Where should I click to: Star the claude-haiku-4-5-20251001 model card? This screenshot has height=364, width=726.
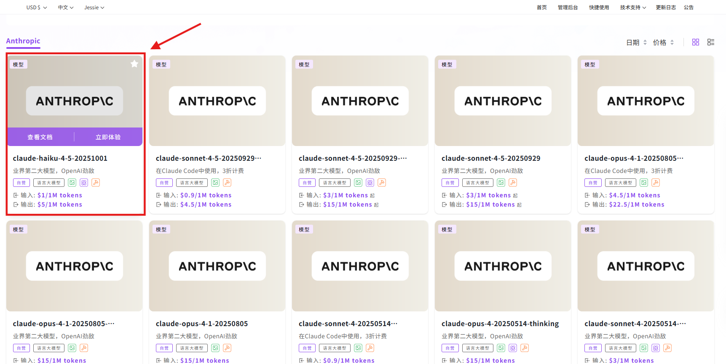pos(134,64)
